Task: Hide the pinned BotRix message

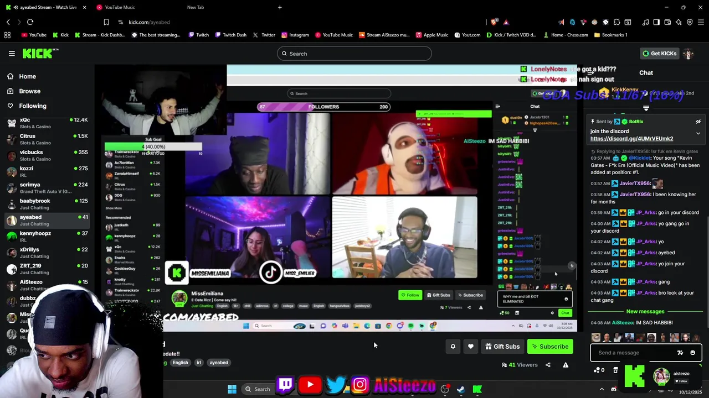Action: tap(698, 122)
